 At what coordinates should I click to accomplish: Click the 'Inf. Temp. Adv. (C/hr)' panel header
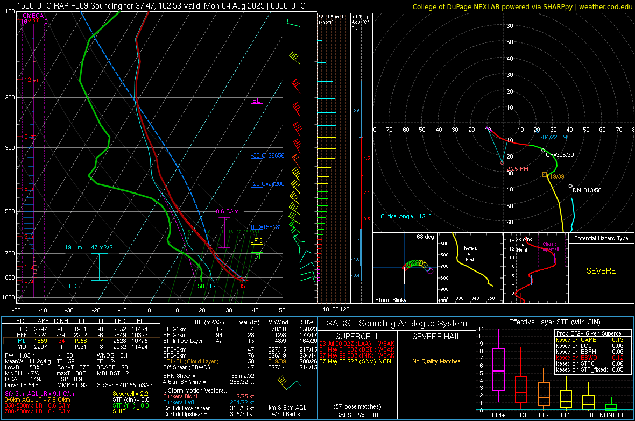pyautogui.click(x=361, y=22)
